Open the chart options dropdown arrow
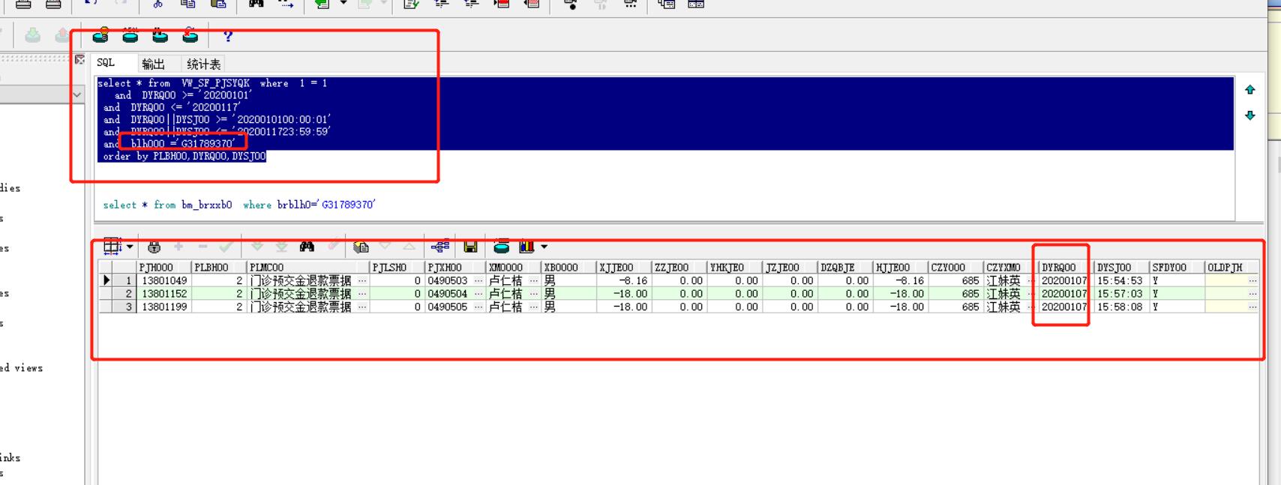Viewport: 1281px width, 485px height. (x=544, y=247)
